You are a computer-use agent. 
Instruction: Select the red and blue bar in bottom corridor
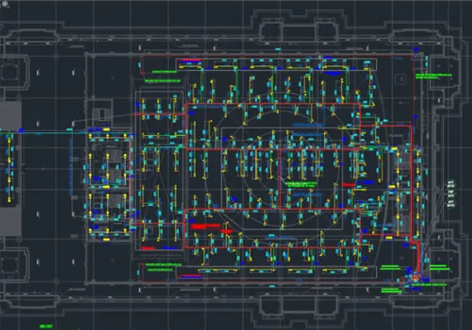point(191,276)
